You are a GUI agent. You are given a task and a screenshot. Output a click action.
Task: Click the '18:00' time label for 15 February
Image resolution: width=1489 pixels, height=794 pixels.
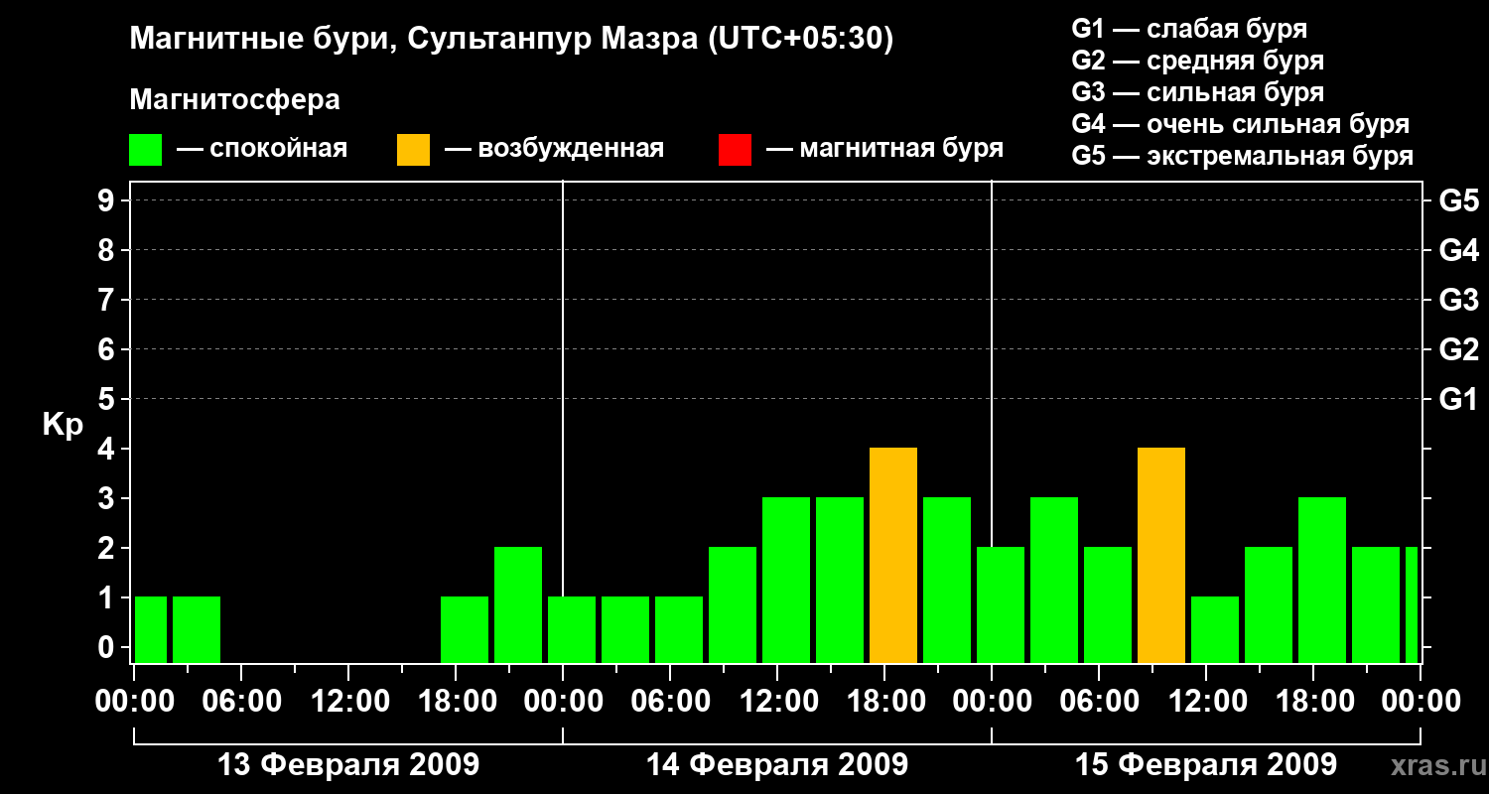1313,702
